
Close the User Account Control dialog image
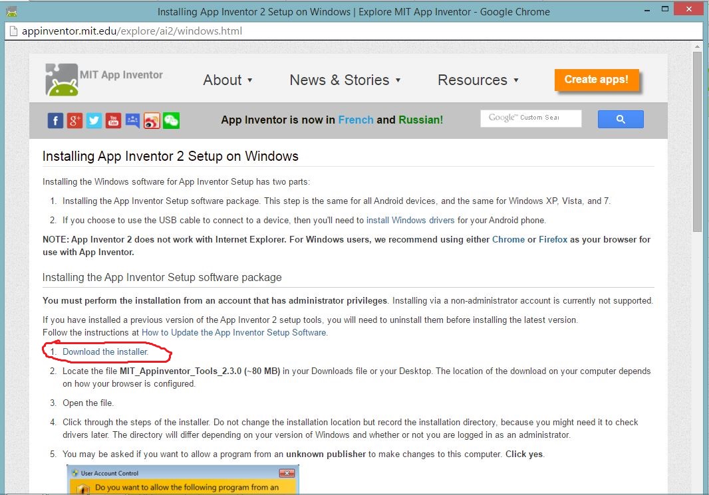[x=287, y=473]
